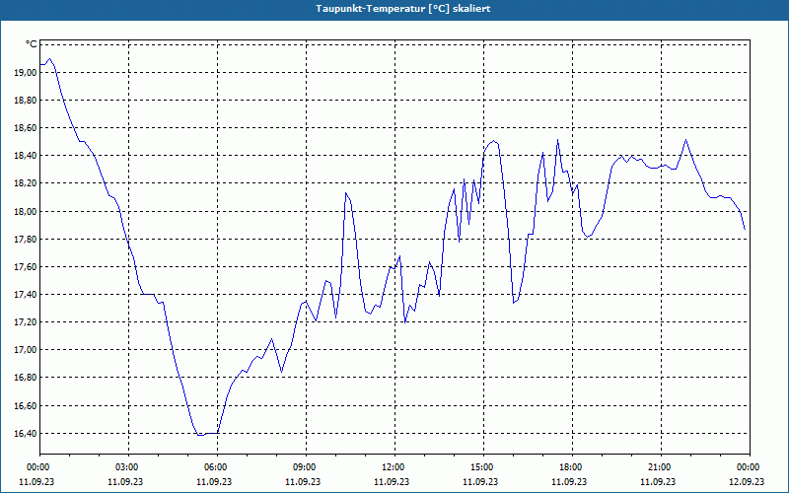The width and height of the screenshot is (789, 493).
Task: Select the 18,80 y-axis value
Action: pos(27,101)
